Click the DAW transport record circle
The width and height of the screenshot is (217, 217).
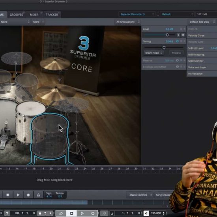click(x=93, y=213)
